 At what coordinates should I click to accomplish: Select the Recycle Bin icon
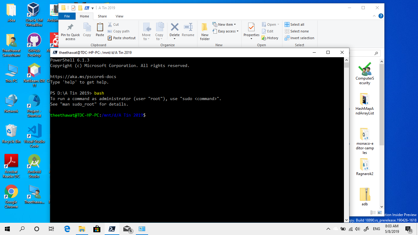click(11, 134)
